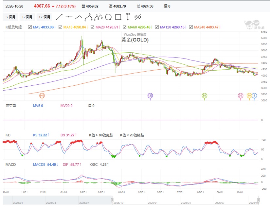Click the MACD indicator label
Screen dimensions: 270x208
[11, 165]
